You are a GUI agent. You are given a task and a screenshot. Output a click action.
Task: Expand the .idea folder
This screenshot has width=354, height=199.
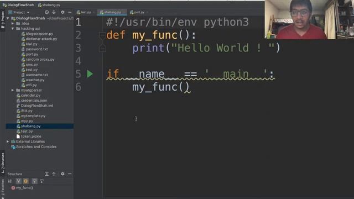coord(13,23)
